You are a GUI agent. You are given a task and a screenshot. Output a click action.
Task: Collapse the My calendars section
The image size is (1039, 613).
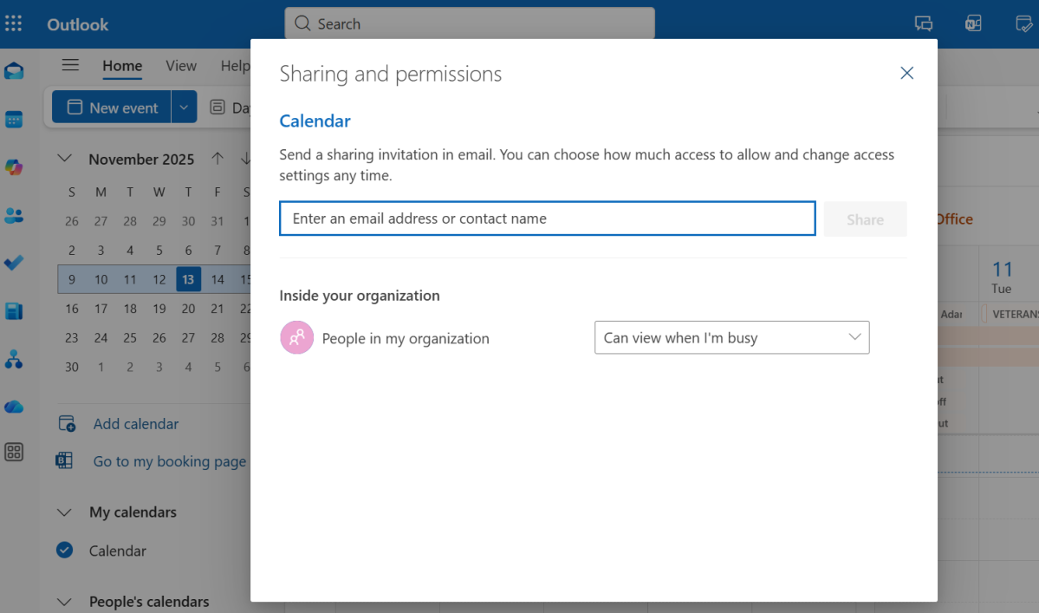point(64,512)
